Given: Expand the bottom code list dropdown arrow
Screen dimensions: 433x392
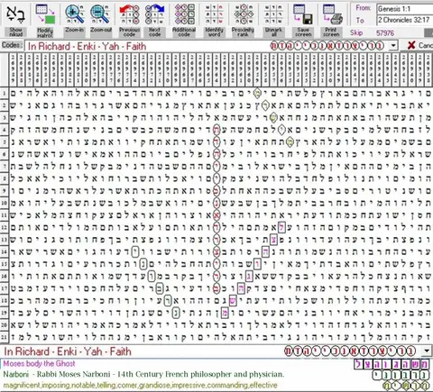Looking at the screenshot, I should 427,351.
